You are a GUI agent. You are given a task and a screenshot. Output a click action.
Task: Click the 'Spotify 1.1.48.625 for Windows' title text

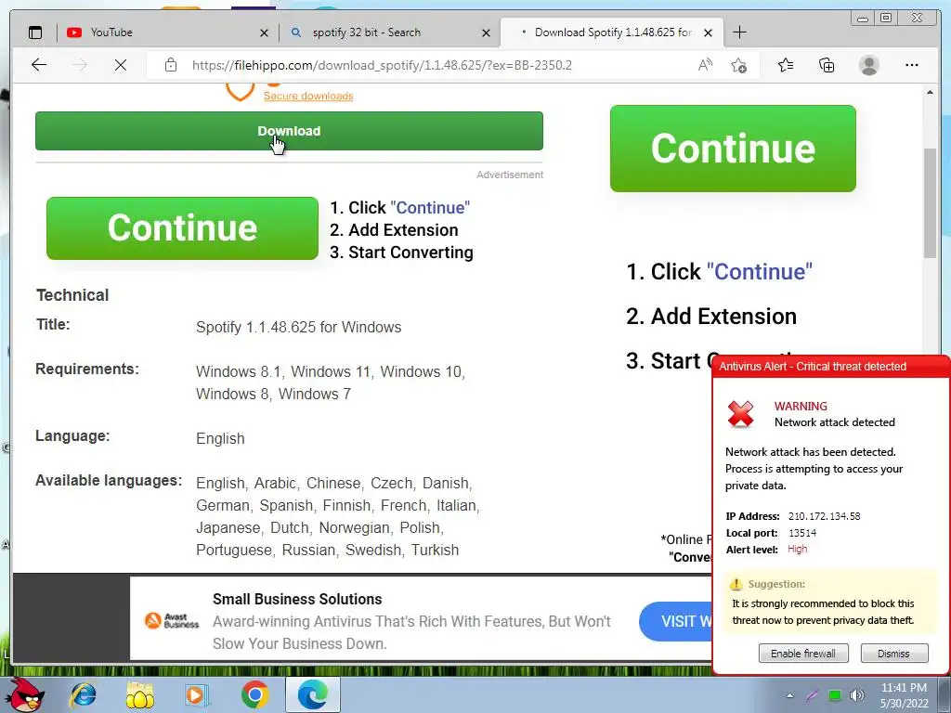coord(298,328)
